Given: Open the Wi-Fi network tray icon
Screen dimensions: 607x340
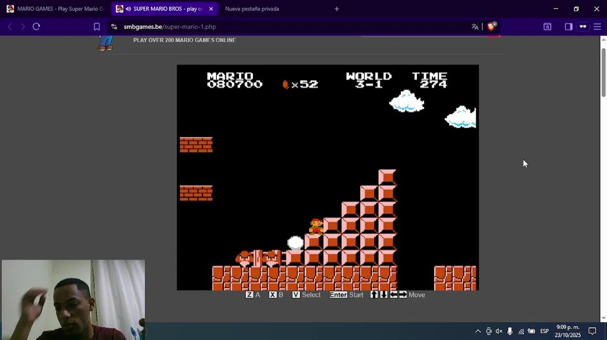Looking at the screenshot, I should tap(521, 331).
